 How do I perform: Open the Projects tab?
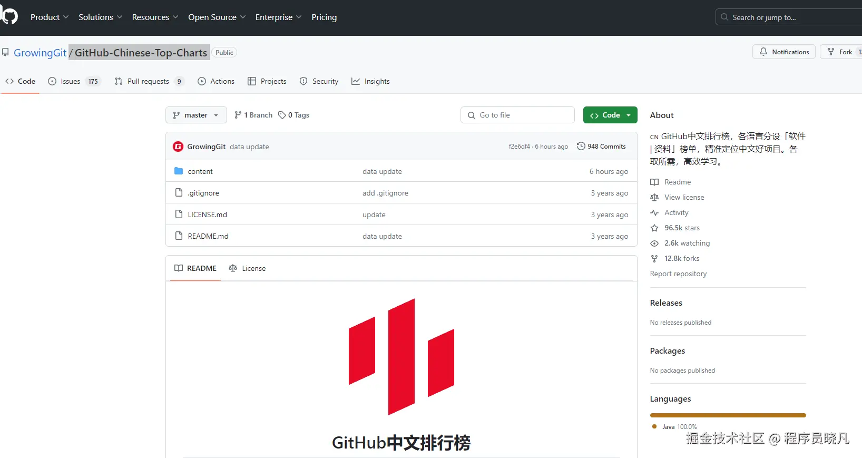pyautogui.click(x=267, y=81)
